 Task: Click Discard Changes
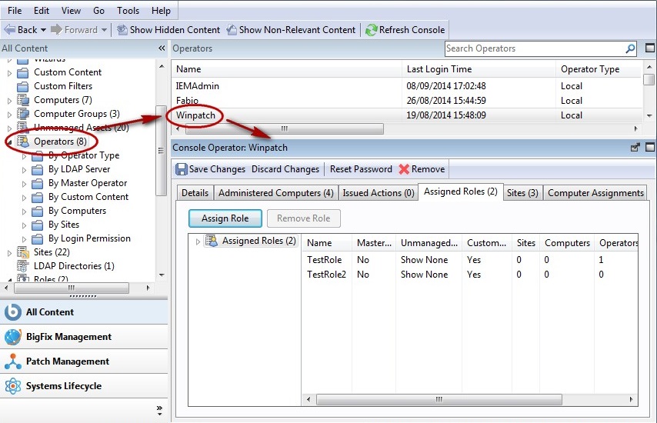[x=285, y=169]
